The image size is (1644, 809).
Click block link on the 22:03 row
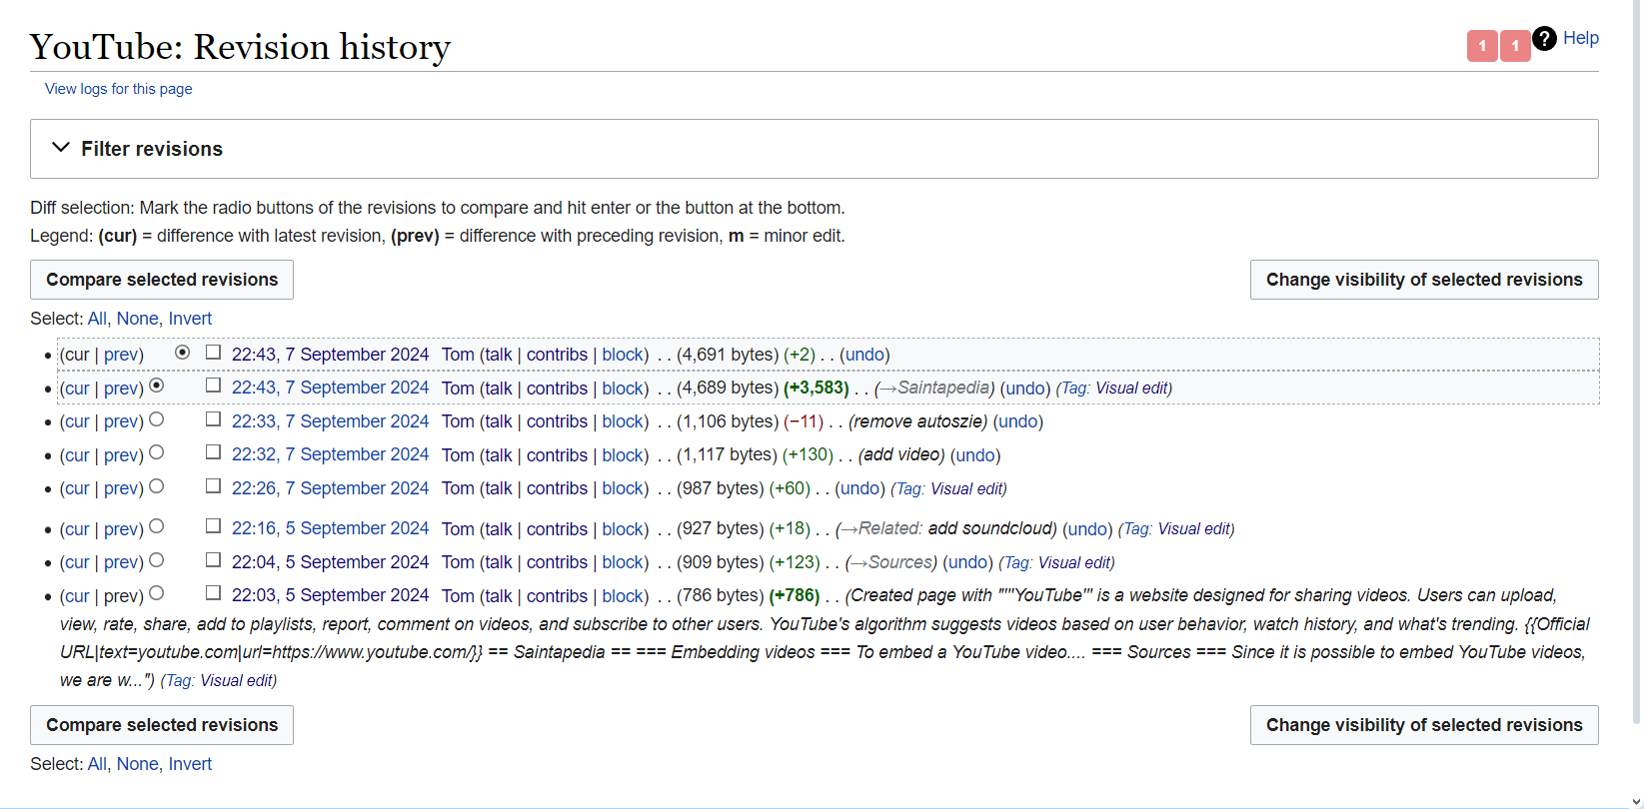pyautogui.click(x=623, y=596)
